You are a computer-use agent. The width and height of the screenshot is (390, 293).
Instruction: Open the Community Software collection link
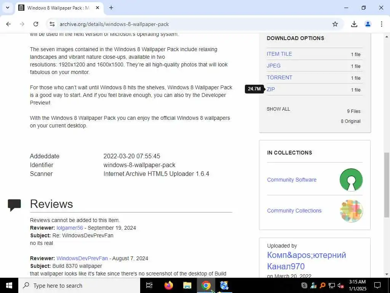coord(291,180)
